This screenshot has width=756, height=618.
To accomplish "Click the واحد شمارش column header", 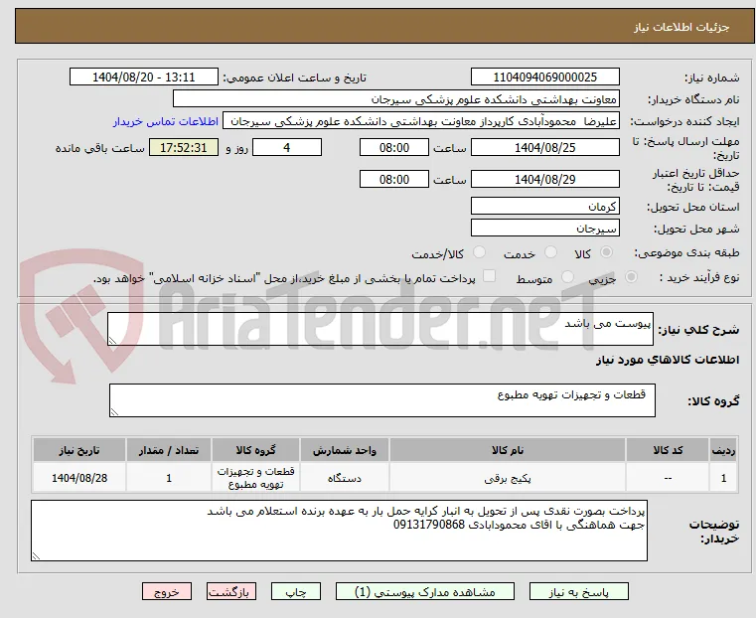I will tap(345, 450).
